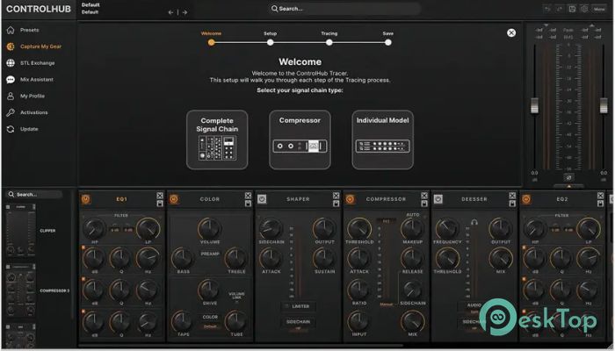Viewport: 615px width, 351px height.
Task: Open Presets in the sidebar
Action: pos(29,30)
